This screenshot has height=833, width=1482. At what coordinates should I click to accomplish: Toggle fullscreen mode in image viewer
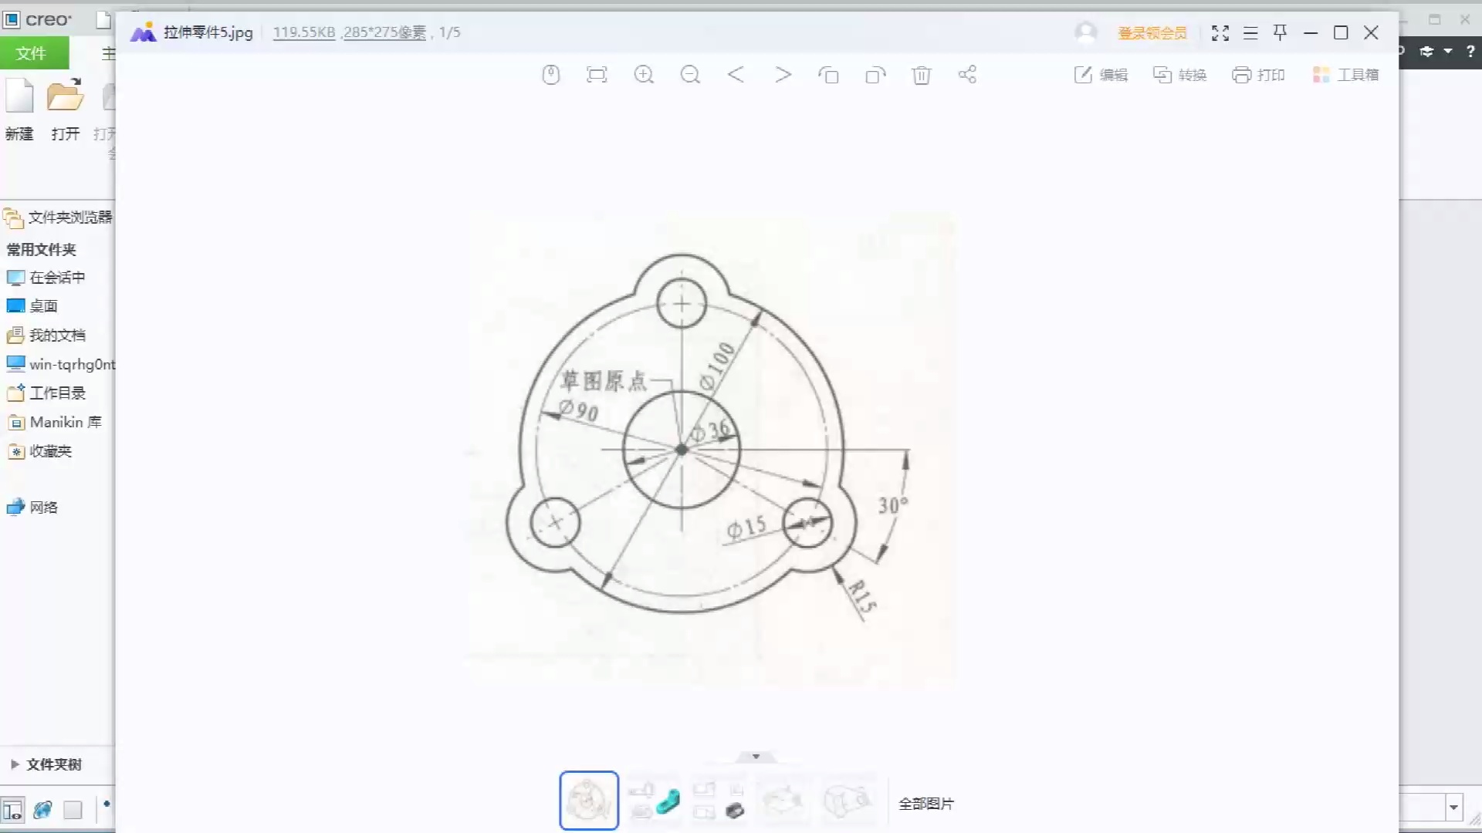(1220, 32)
